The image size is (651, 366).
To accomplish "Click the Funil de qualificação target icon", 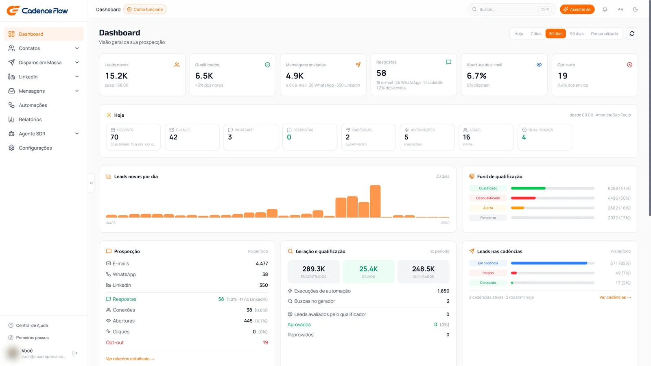I will tap(472, 176).
